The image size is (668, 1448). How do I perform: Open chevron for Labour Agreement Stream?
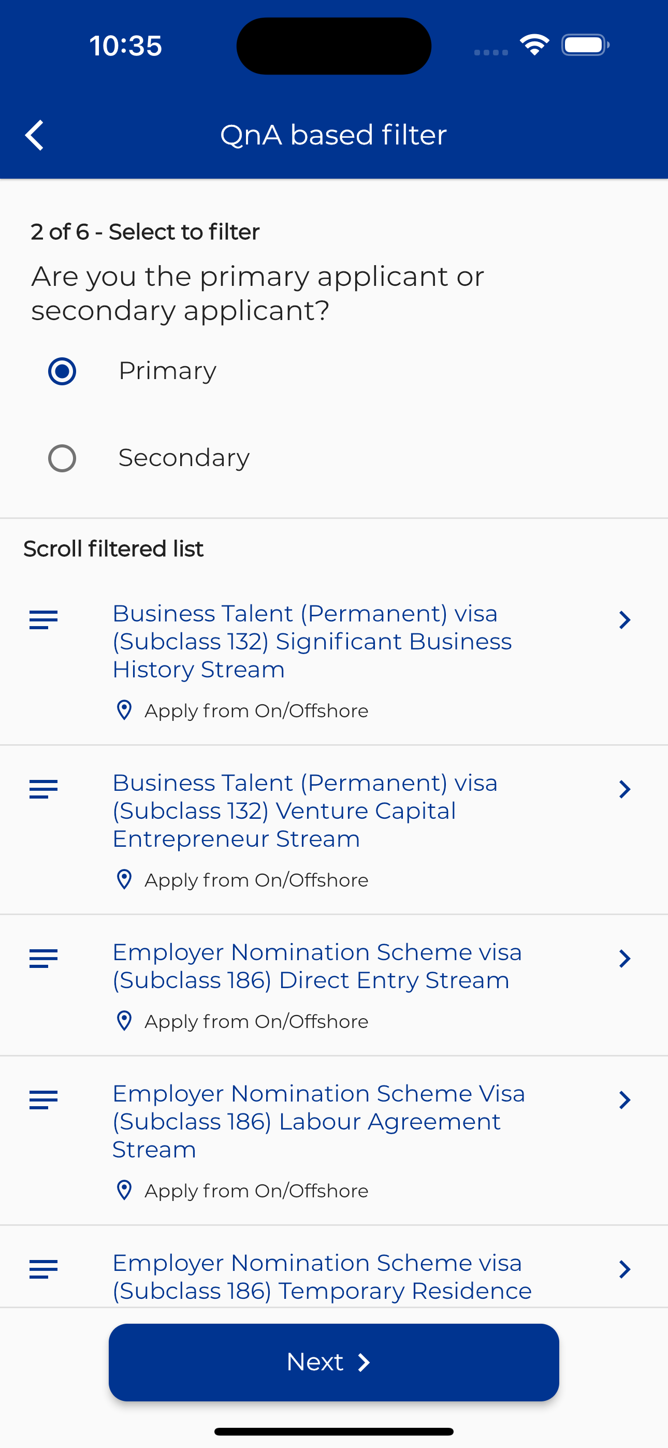coord(624,1099)
